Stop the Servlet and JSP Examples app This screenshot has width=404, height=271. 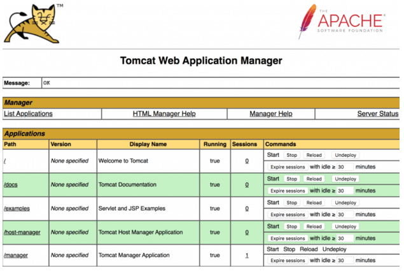(x=291, y=203)
